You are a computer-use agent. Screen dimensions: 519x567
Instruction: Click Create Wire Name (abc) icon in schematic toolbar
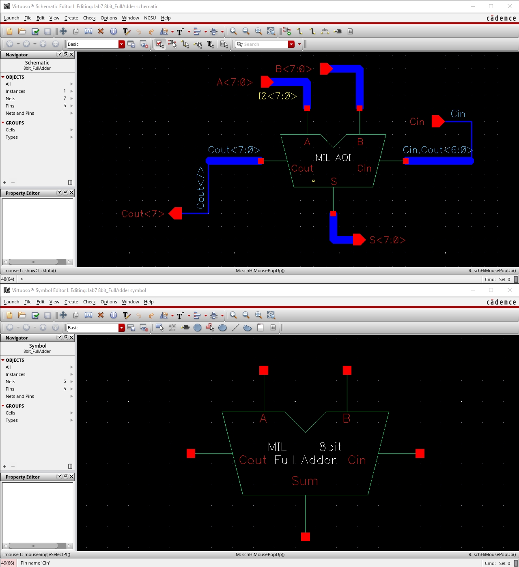[325, 31]
